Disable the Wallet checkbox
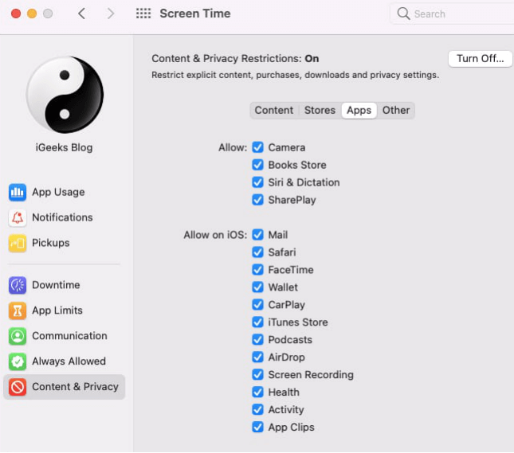The width and height of the screenshot is (514, 453). coord(257,287)
